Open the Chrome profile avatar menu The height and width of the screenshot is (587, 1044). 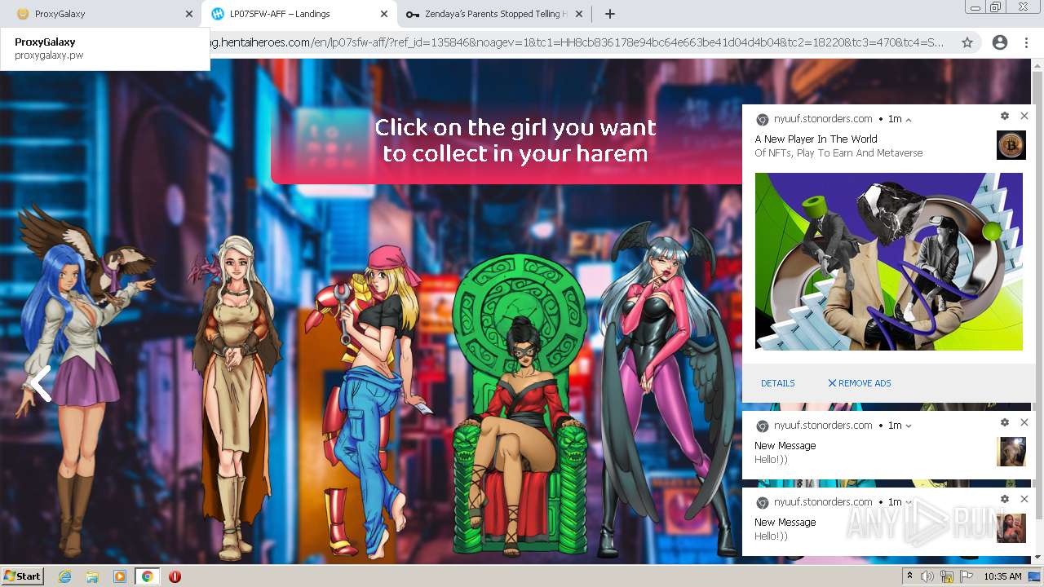[999, 42]
